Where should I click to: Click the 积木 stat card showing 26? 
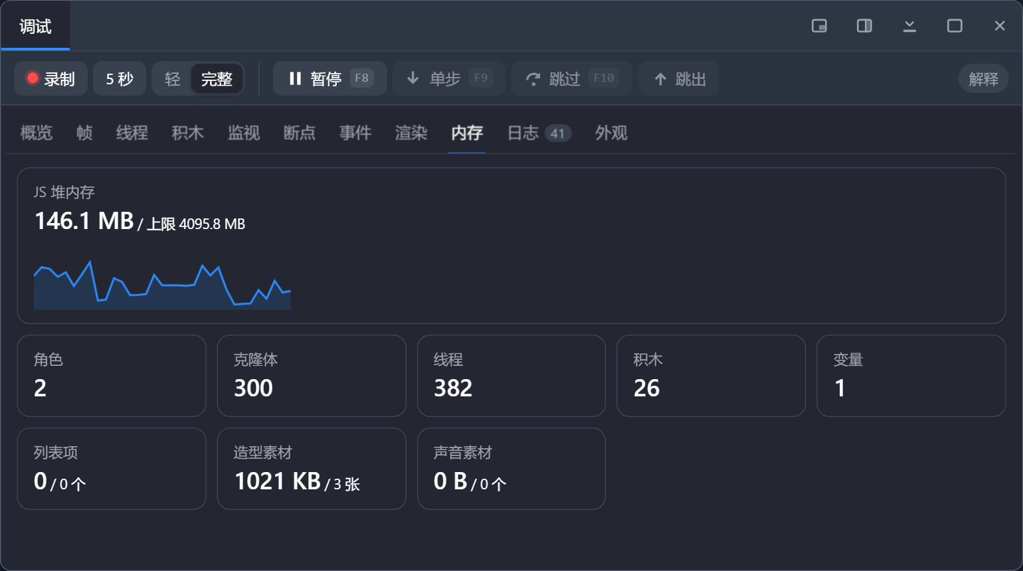(x=711, y=376)
